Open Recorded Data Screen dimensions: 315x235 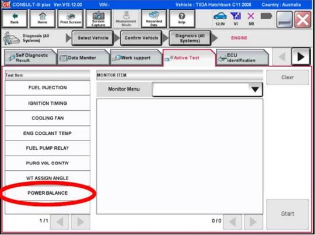154,19
